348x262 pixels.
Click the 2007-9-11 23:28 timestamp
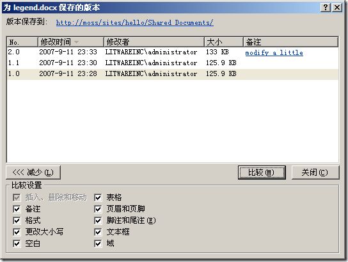coord(68,74)
